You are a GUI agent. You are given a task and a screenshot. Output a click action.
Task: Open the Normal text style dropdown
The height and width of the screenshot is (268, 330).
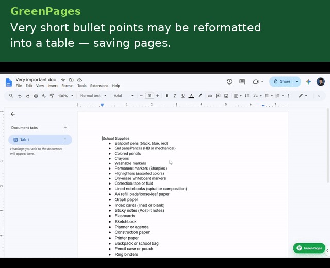[93, 96]
